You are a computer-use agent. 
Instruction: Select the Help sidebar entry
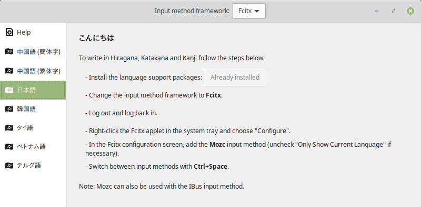33,32
